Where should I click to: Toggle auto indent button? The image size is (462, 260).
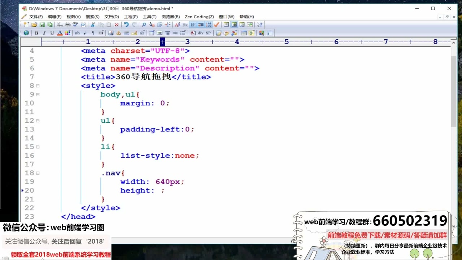coord(201,25)
